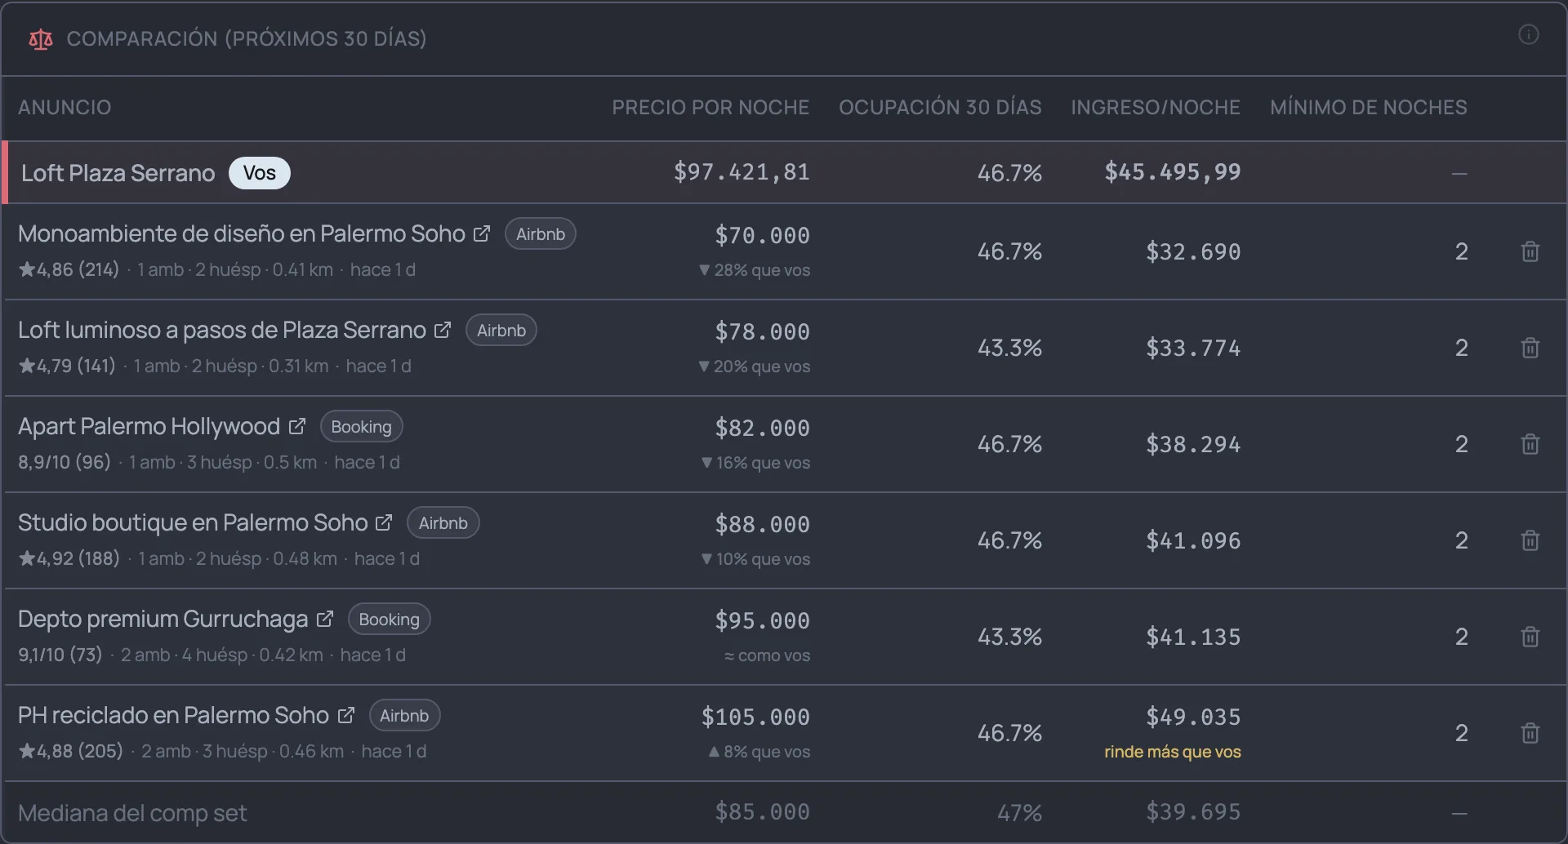Open external link icon for Apart Palermo Hollywood
The width and height of the screenshot is (1568, 844).
[x=297, y=426]
